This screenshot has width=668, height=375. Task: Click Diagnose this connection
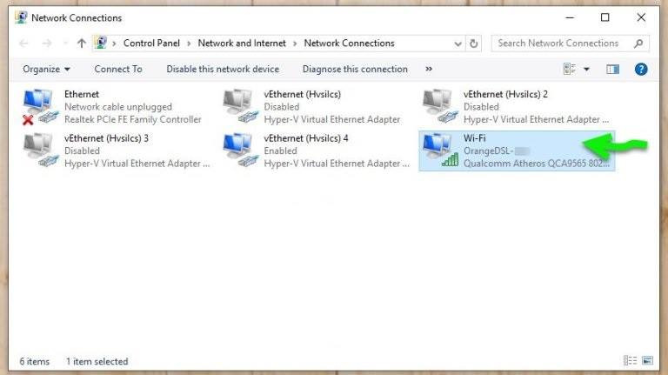coord(355,69)
